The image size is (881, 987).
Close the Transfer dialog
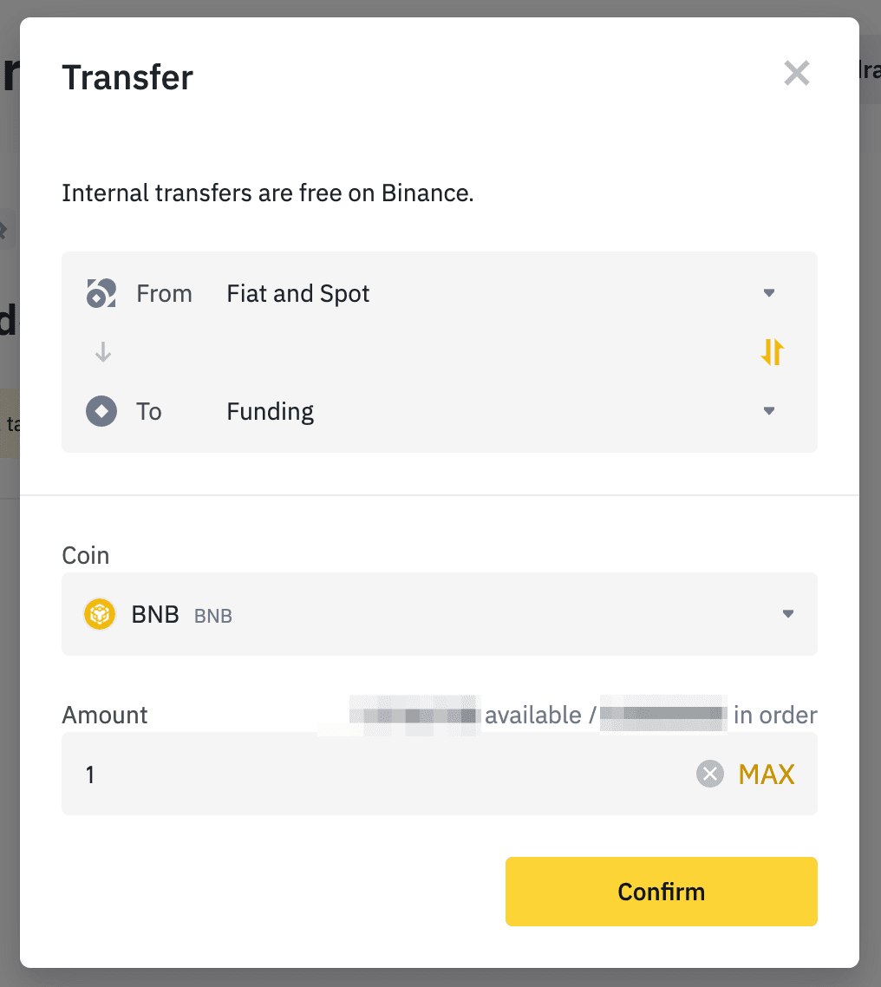tap(796, 74)
